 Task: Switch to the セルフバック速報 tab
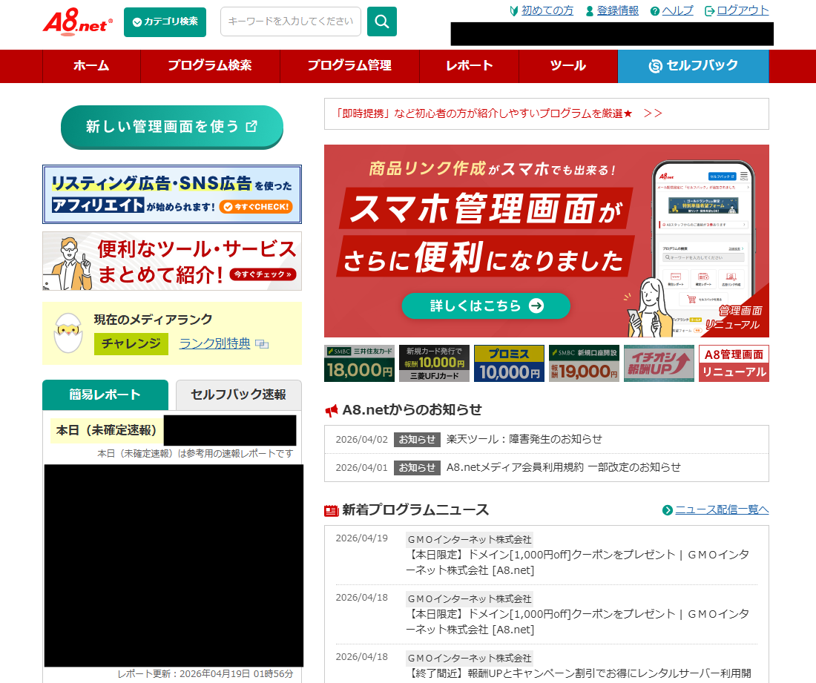(238, 395)
